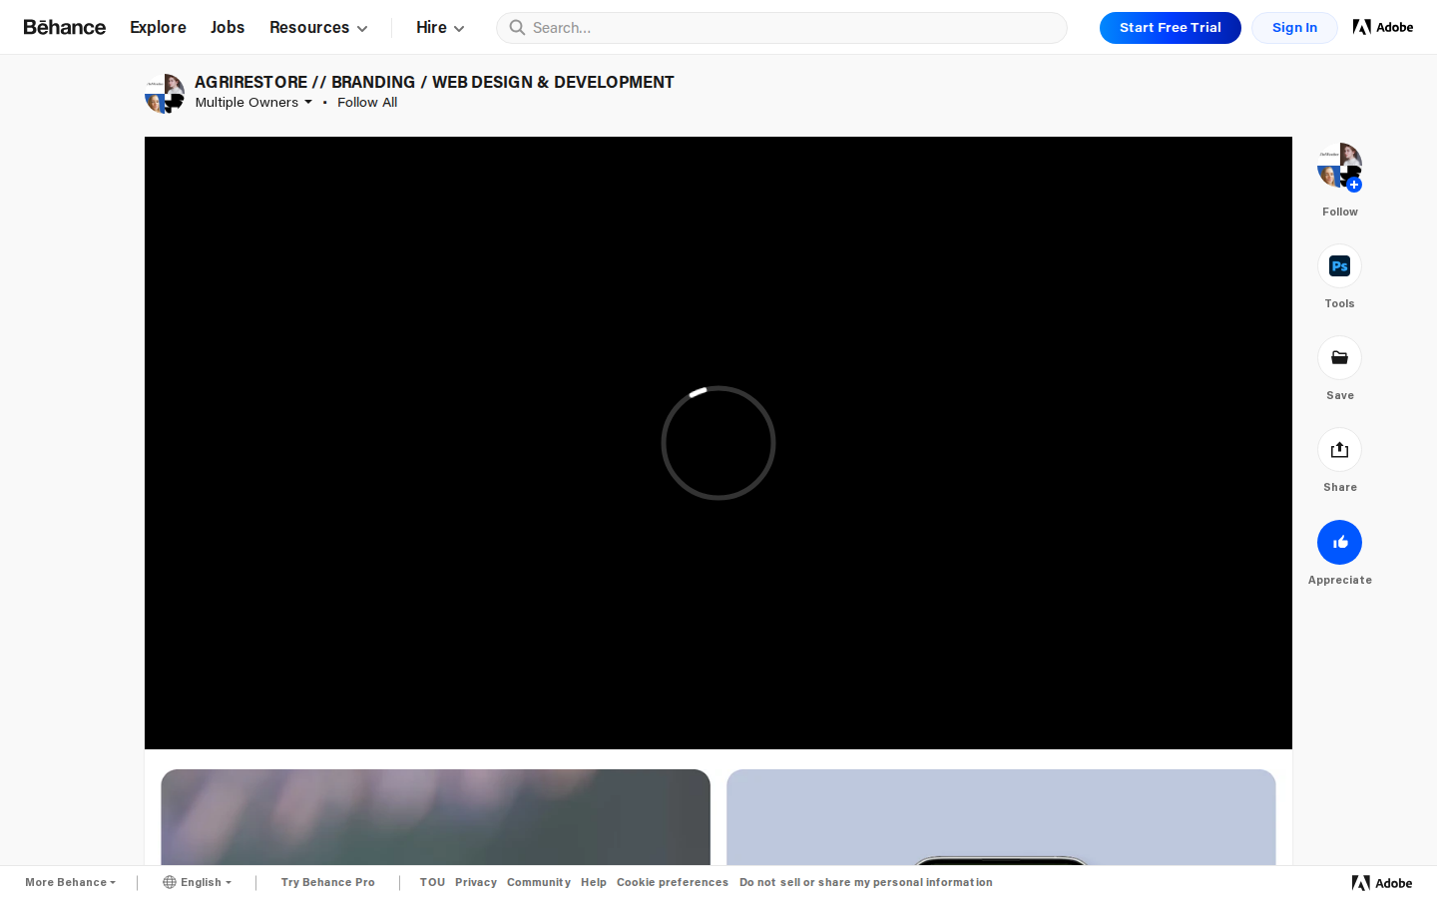This screenshot has height=898, width=1437.
Task: Save project with folder icon
Action: click(x=1339, y=358)
